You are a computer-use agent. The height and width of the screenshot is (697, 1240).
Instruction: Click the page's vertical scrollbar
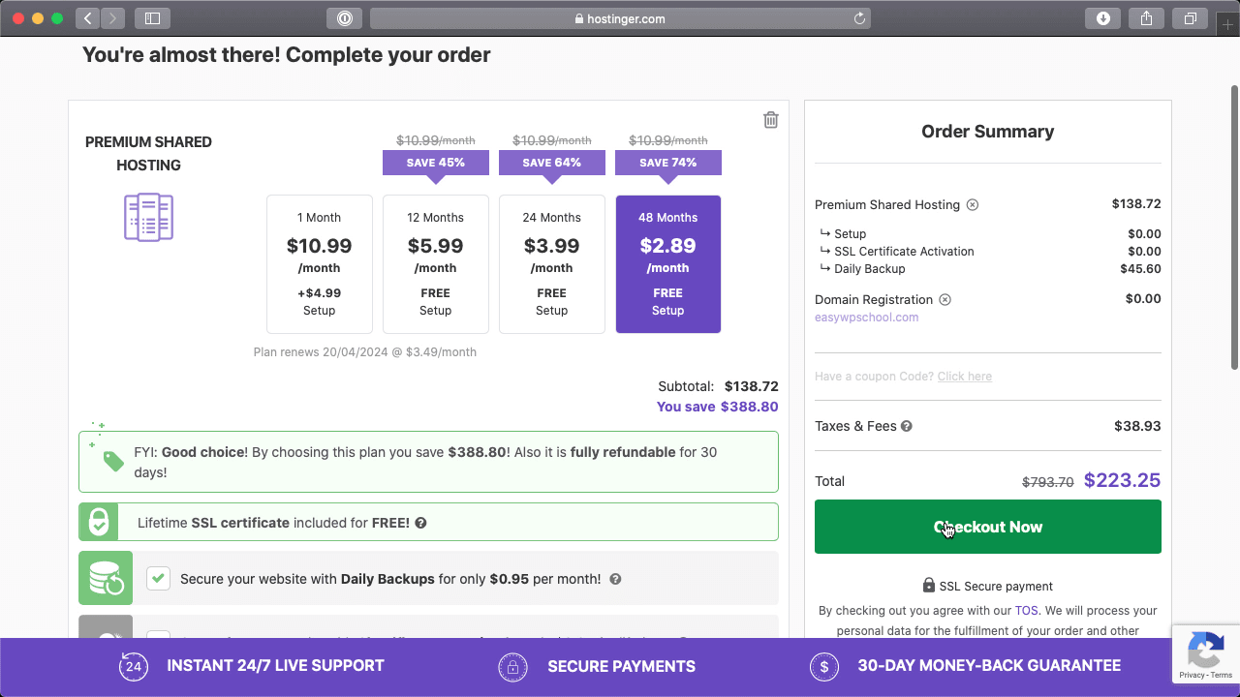point(1234,227)
